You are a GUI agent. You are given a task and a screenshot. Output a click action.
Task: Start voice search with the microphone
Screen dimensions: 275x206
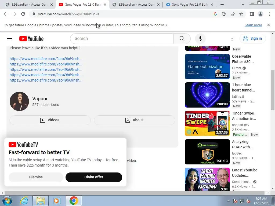(200, 39)
